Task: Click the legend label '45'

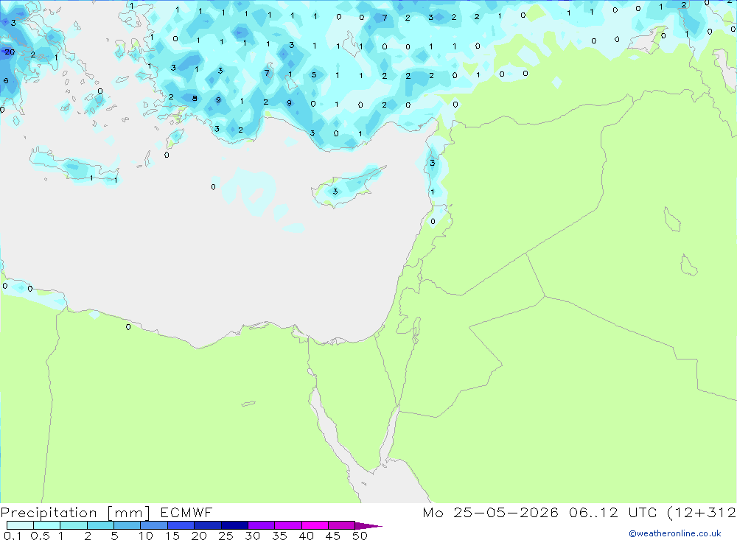Action: pyautogui.click(x=333, y=536)
